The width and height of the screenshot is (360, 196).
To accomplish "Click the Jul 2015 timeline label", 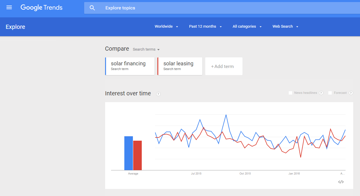I will [196, 173].
